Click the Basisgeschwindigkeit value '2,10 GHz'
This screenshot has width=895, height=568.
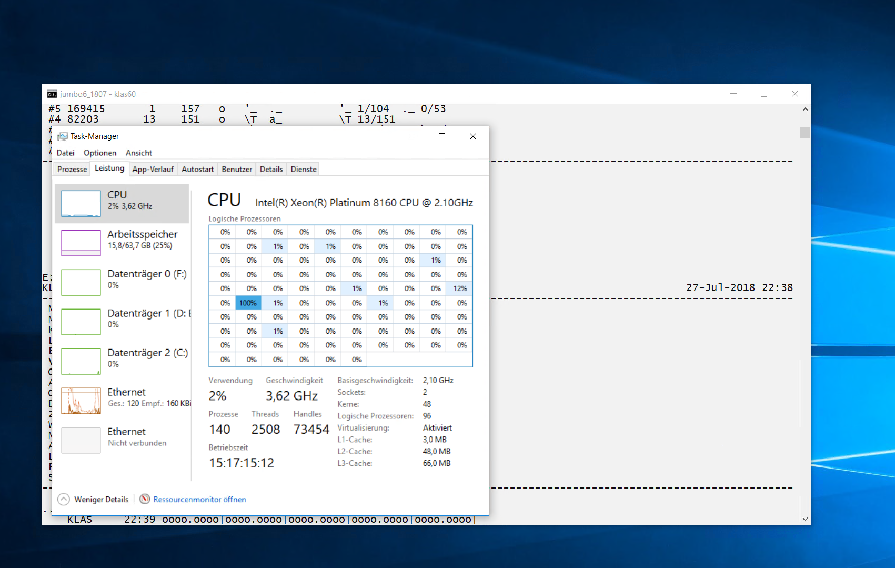point(438,381)
